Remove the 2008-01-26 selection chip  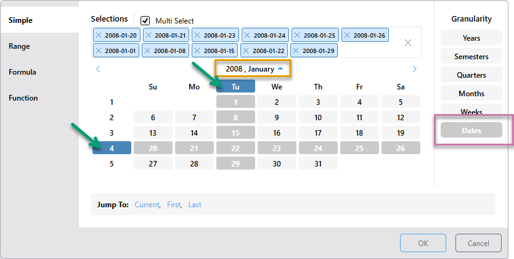(x=347, y=36)
